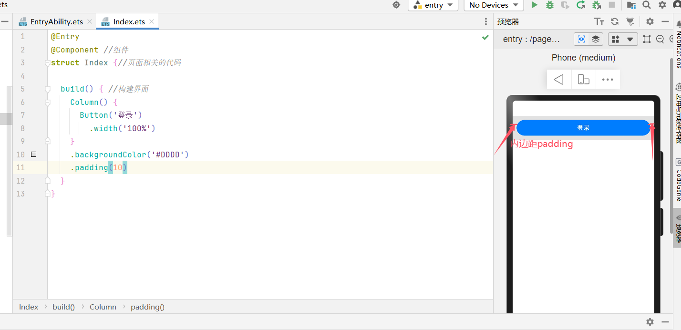The width and height of the screenshot is (681, 330).
Task: Open IDE settings gear in top toolbar
Action: click(x=662, y=5)
